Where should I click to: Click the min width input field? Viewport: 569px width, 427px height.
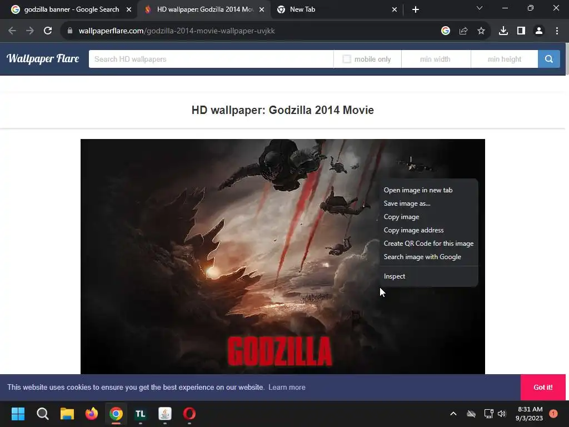pos(436,59)
